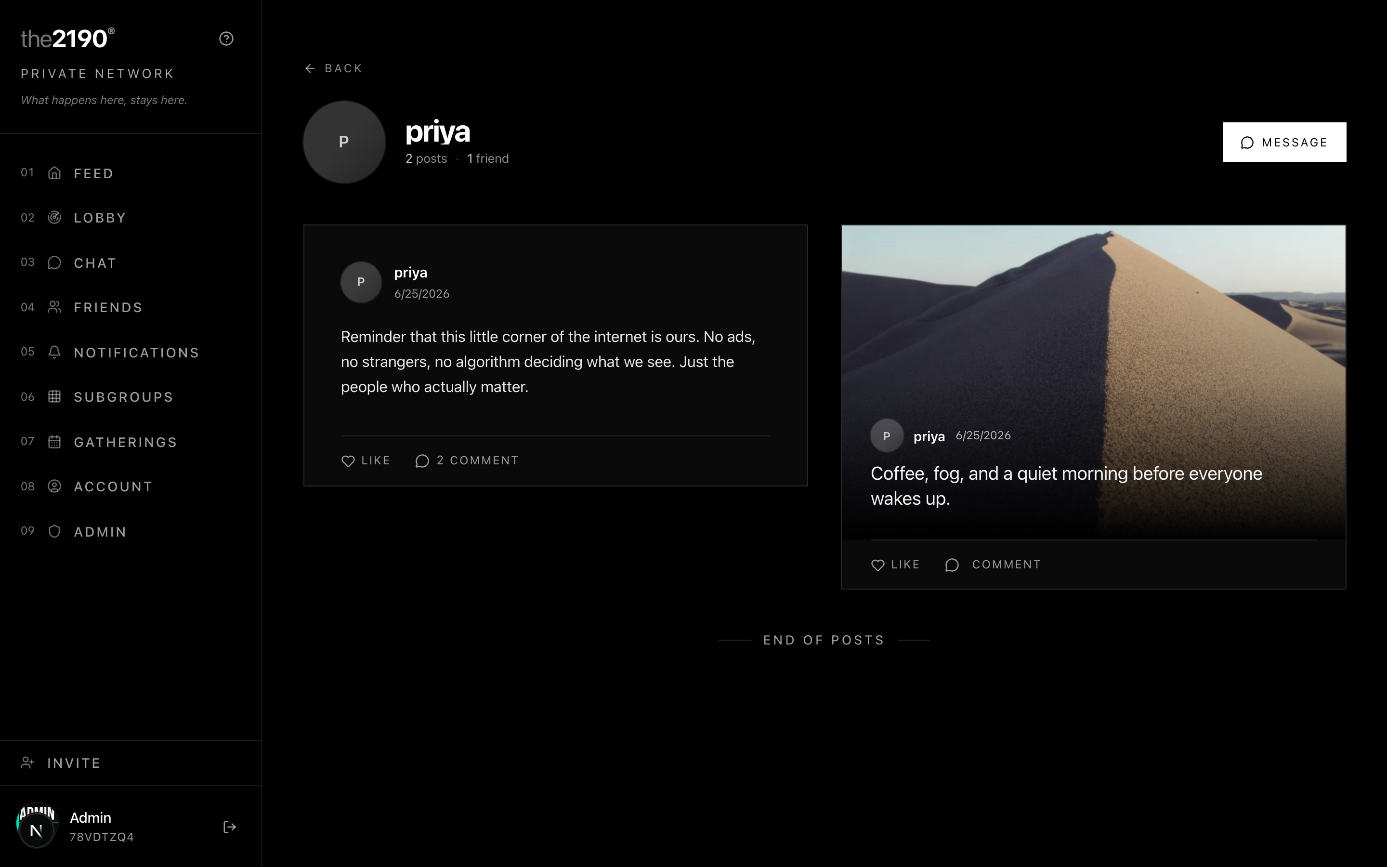Click priya's large profile avatar
This screenshot has width=1387, height=867.
tap(344, 142)
